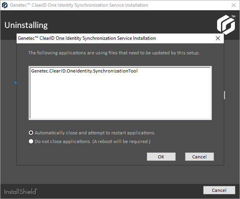Click Cancel in the InstallShield footer bar

click(x=219, y=190)
